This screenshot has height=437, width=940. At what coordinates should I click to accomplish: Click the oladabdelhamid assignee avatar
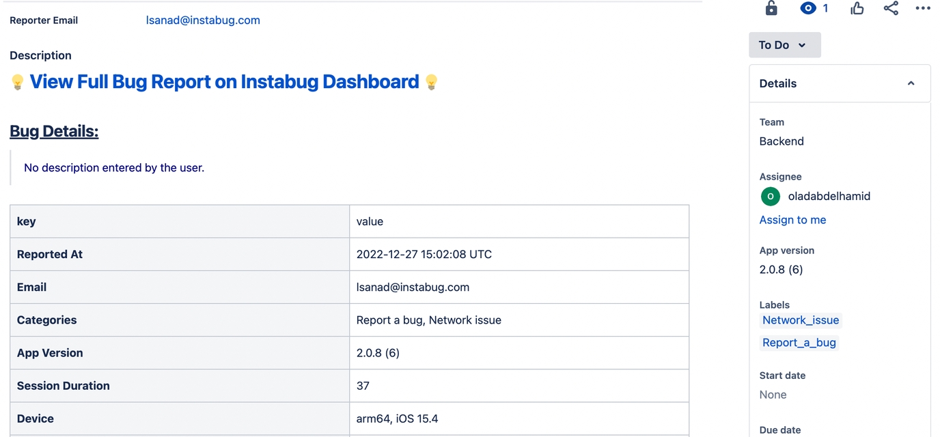click(771, 196)
